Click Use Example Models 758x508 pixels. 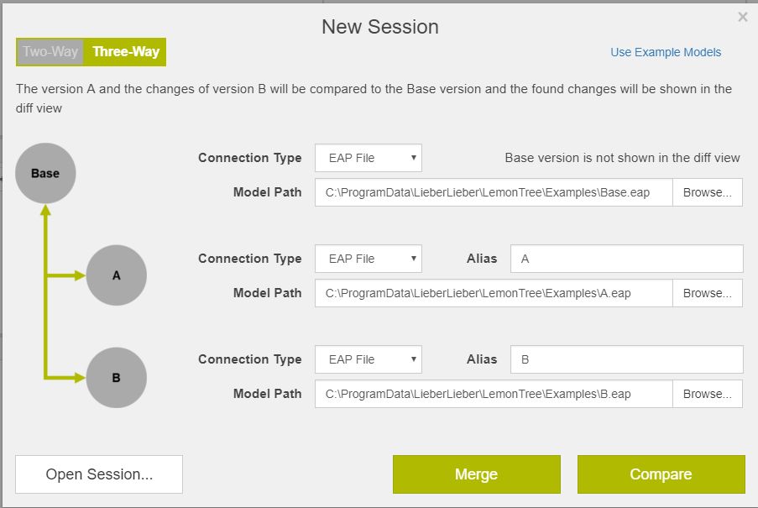(x=665, y=52)
